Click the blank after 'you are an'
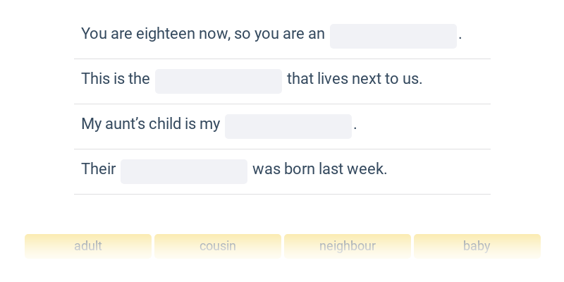564x282 pixels. [393, 37]
